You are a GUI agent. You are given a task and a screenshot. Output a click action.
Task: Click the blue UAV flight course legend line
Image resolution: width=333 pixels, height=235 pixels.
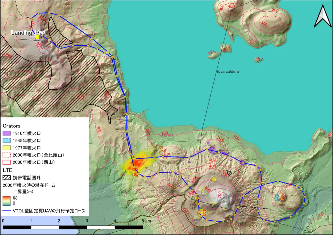[7, 211]
